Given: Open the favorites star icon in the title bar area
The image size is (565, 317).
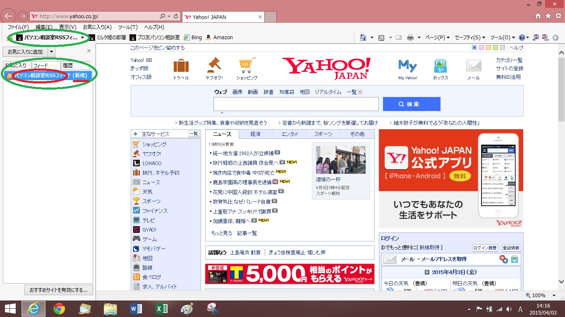Looking at the screenshot, I should click(548, 16).
